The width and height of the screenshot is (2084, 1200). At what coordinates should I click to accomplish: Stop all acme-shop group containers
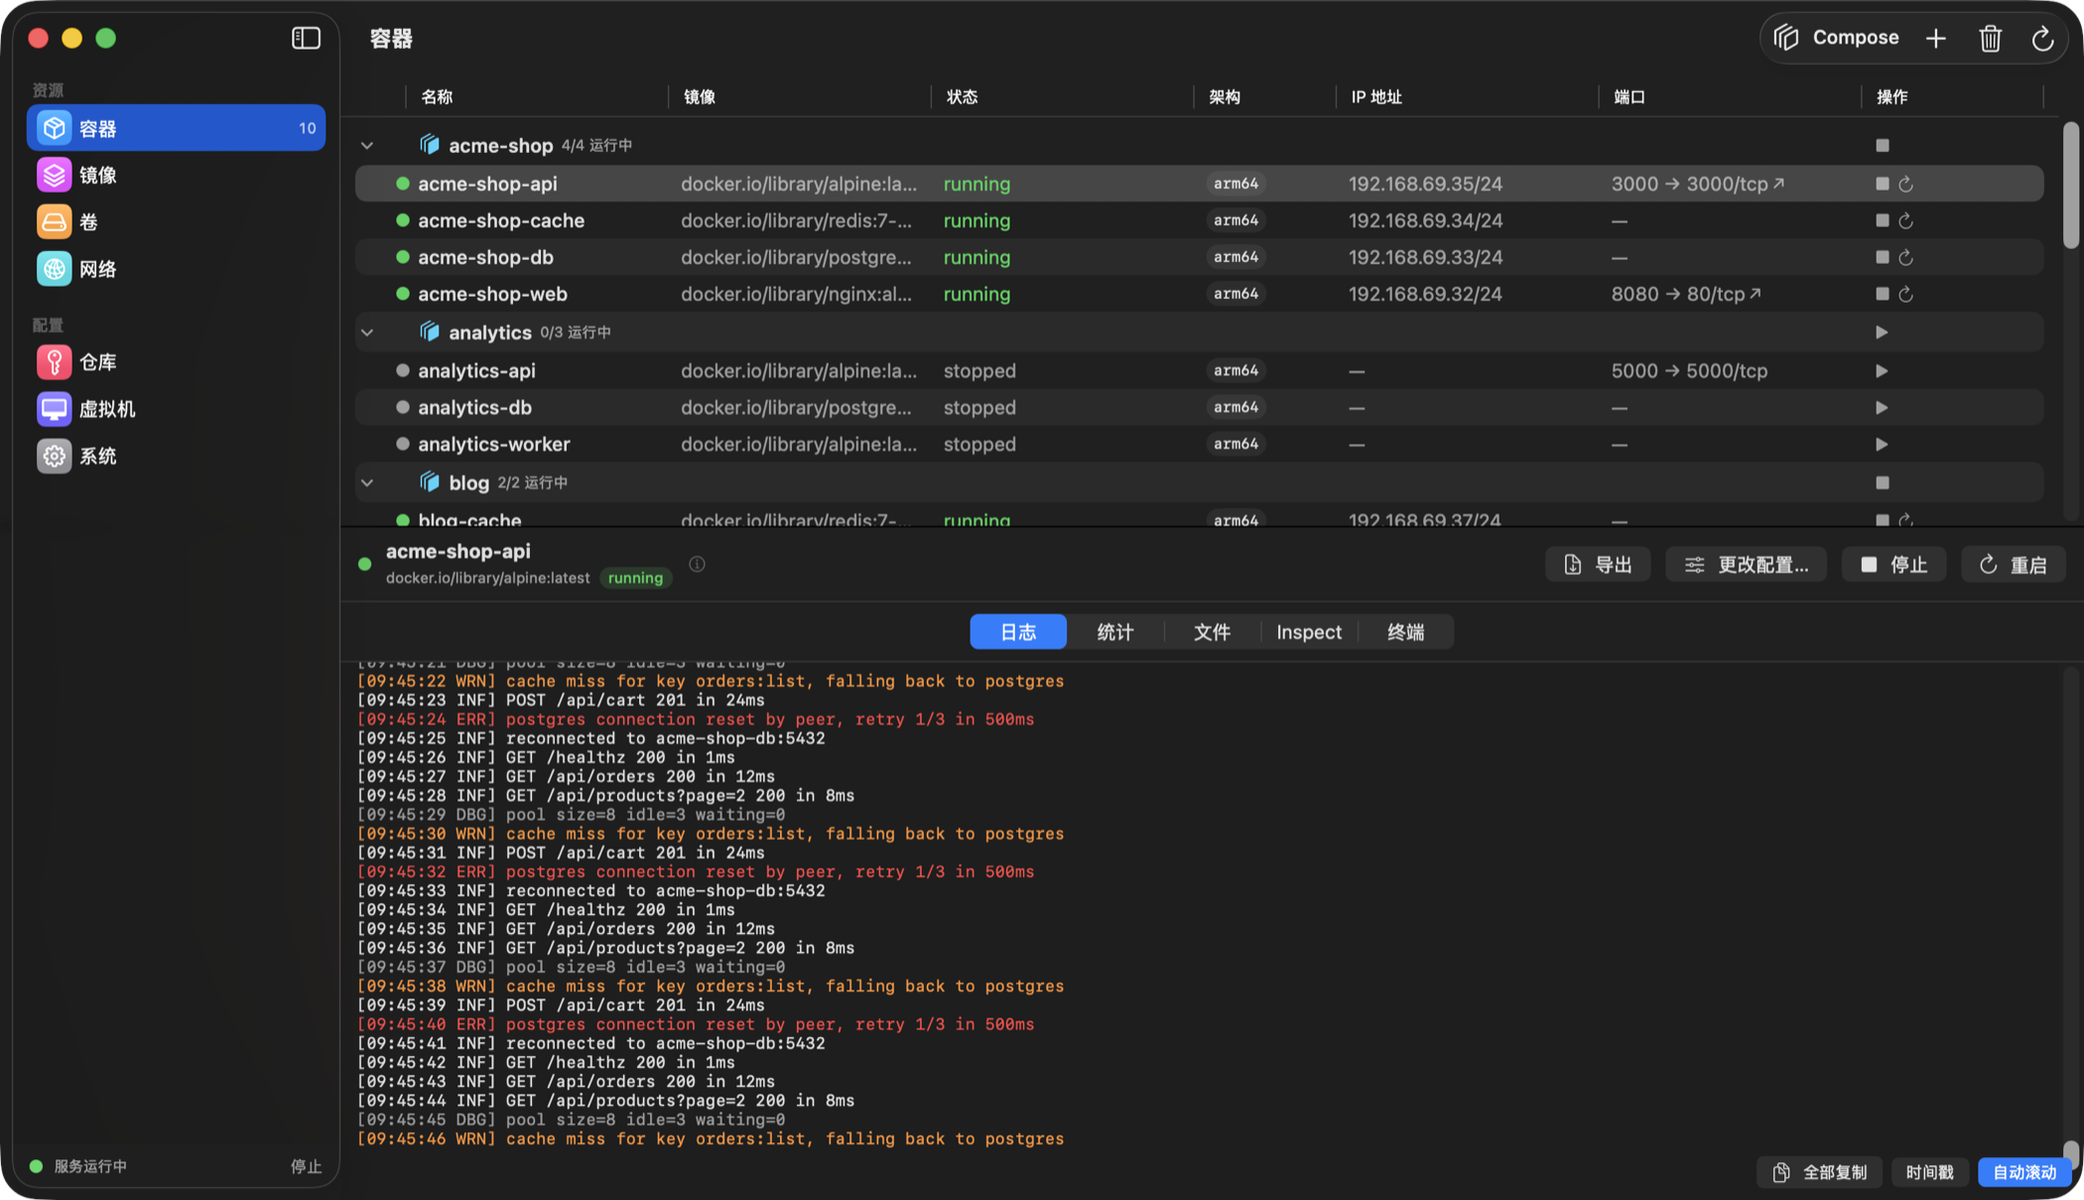point(1883,145)
